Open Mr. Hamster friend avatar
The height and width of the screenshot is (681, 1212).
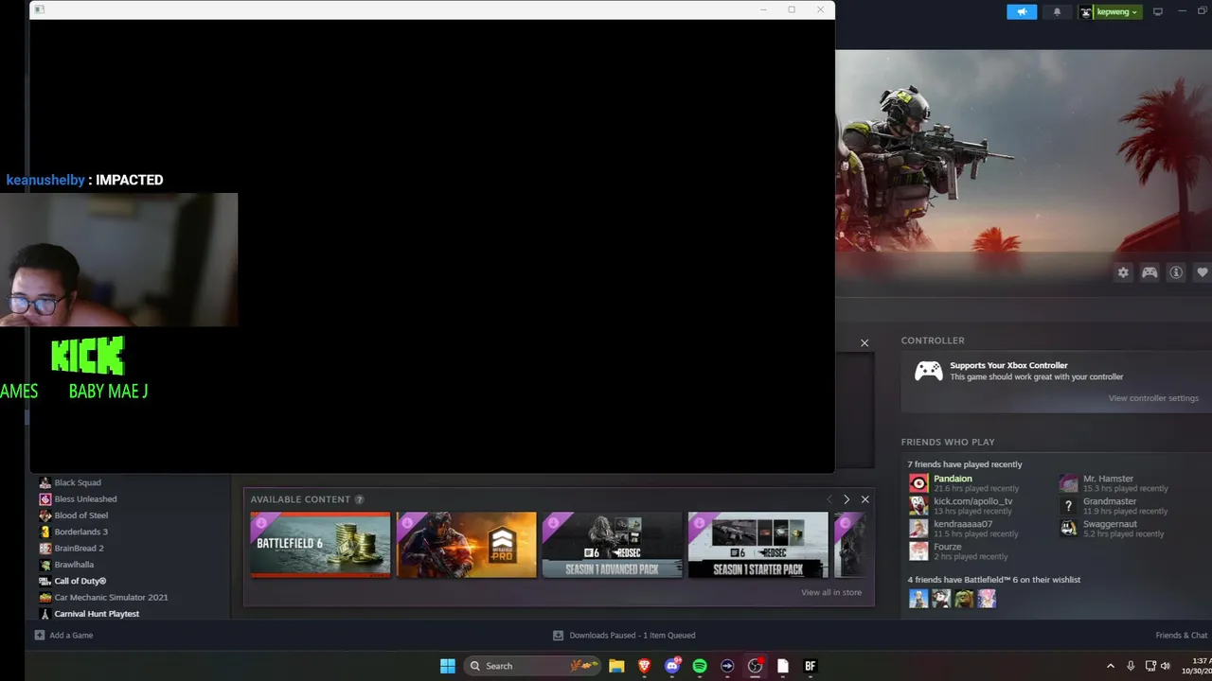1068,482
